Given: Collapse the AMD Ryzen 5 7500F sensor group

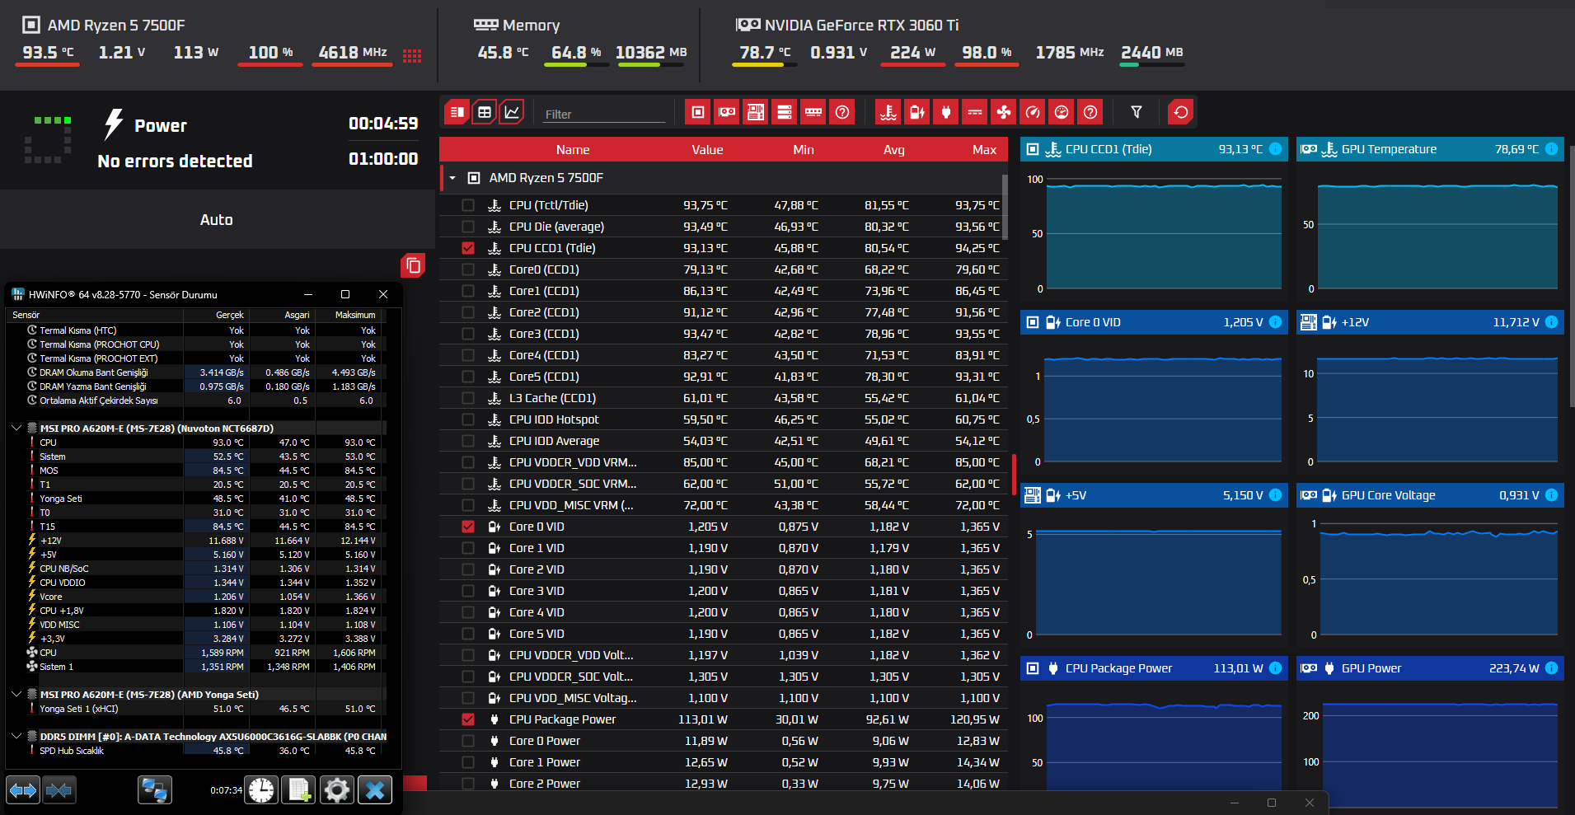Looking at the screenshot, I should pos(452,178).
